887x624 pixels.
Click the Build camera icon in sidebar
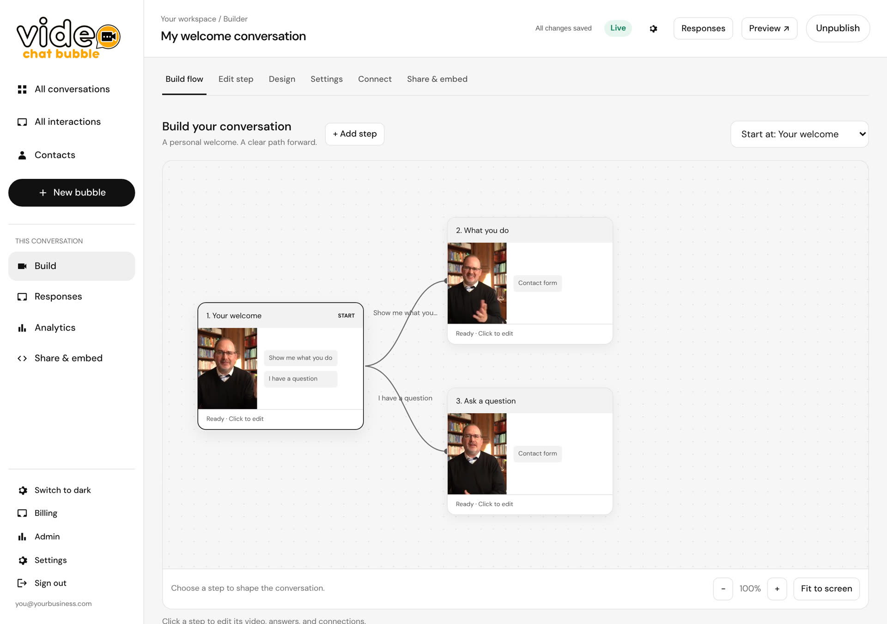pyautogui.click(x=22, y=266)
